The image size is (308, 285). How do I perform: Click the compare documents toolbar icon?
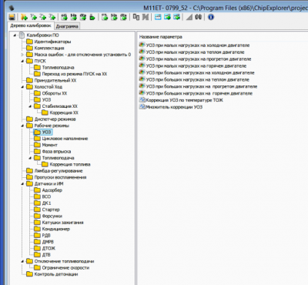click(136, 17)
